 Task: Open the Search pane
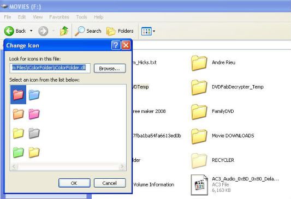click(88, 31)
